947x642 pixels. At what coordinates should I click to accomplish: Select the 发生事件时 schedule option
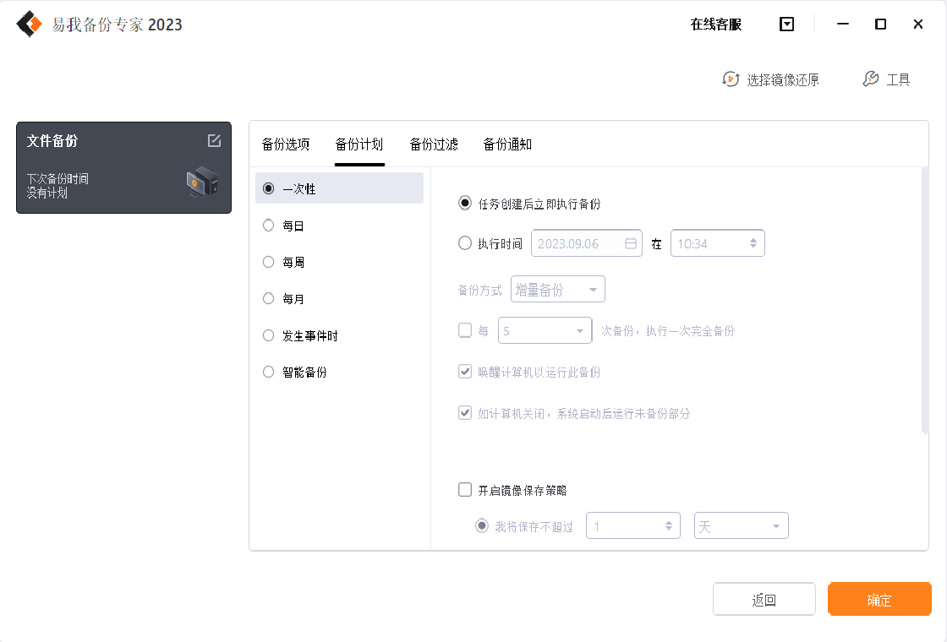[300, 335]
